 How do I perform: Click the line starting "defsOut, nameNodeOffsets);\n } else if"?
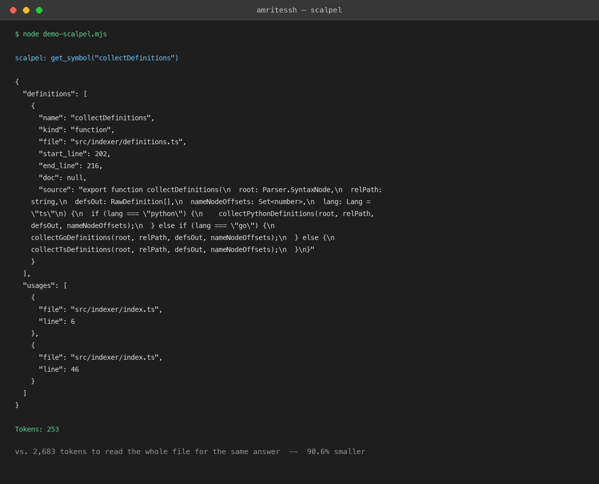click(153, 226)
